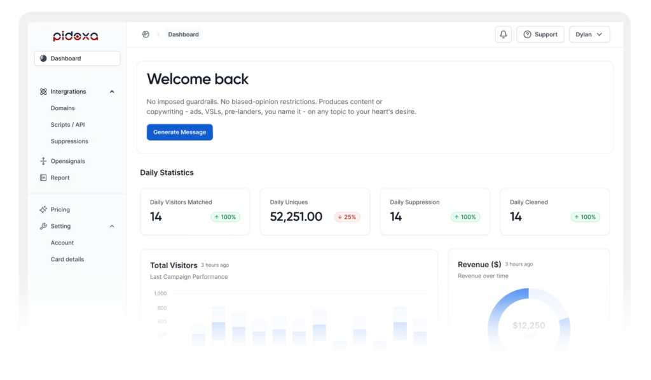Click the Support button
The height and width of the screenshot is (380, 651).
pyautogui.click(x=540, y=34)
